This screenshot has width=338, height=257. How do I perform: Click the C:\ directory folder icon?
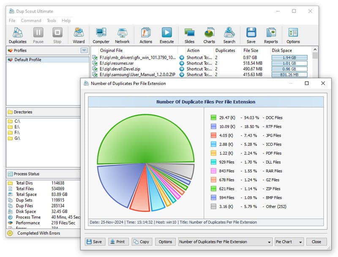[10, 121]
